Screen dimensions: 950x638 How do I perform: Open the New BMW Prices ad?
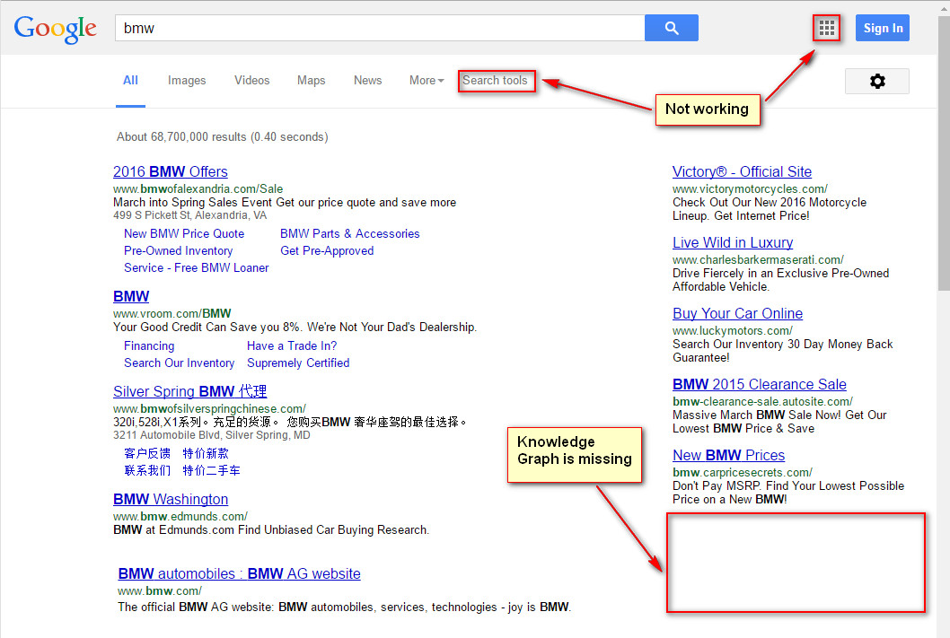pyautogui.click(x=728, y=455)
